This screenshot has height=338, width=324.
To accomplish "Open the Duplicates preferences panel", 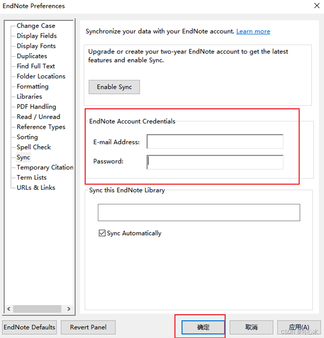I will click(32, 56).
